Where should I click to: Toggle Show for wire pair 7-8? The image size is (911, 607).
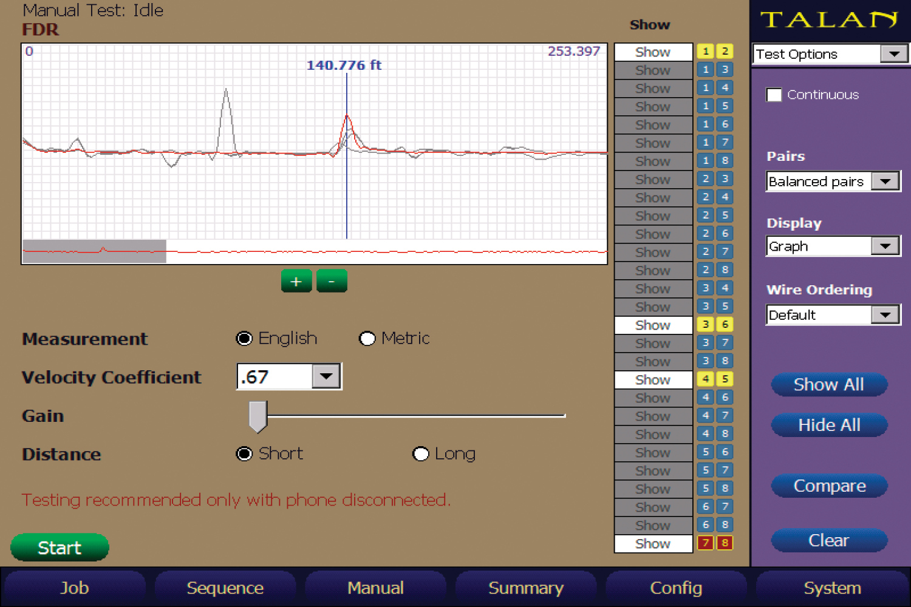click(653, 544)
